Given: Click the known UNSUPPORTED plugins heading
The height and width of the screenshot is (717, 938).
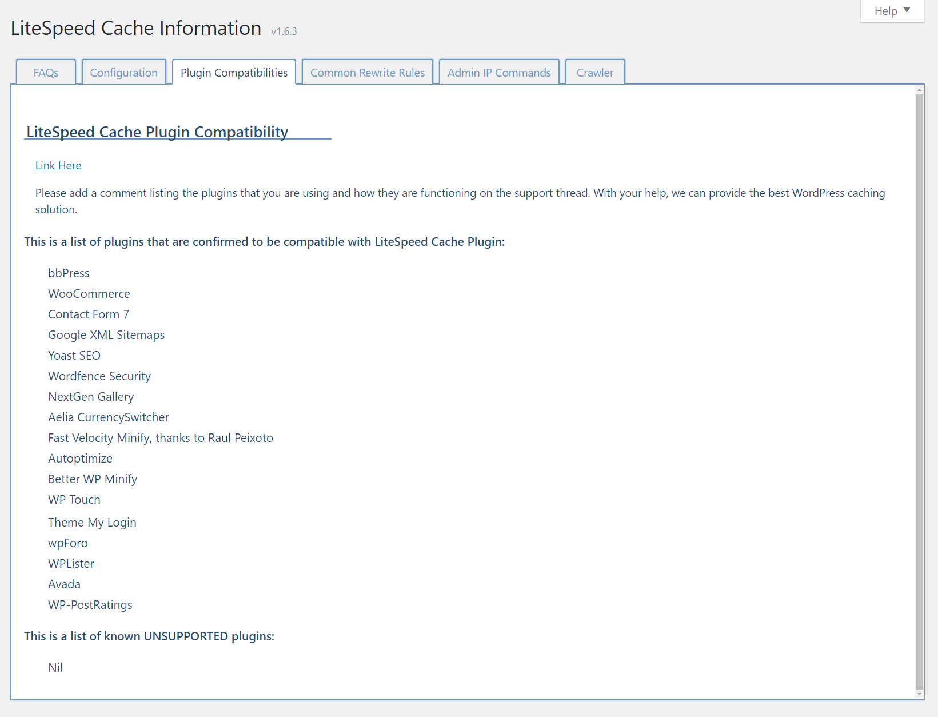Looking at the screenshot, I should 149,636.
